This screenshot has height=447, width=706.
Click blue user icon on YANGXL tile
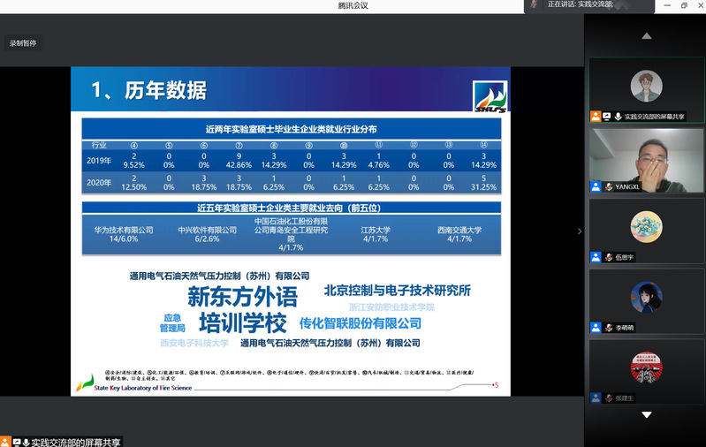pyautogui.click(x=596, y=186)
